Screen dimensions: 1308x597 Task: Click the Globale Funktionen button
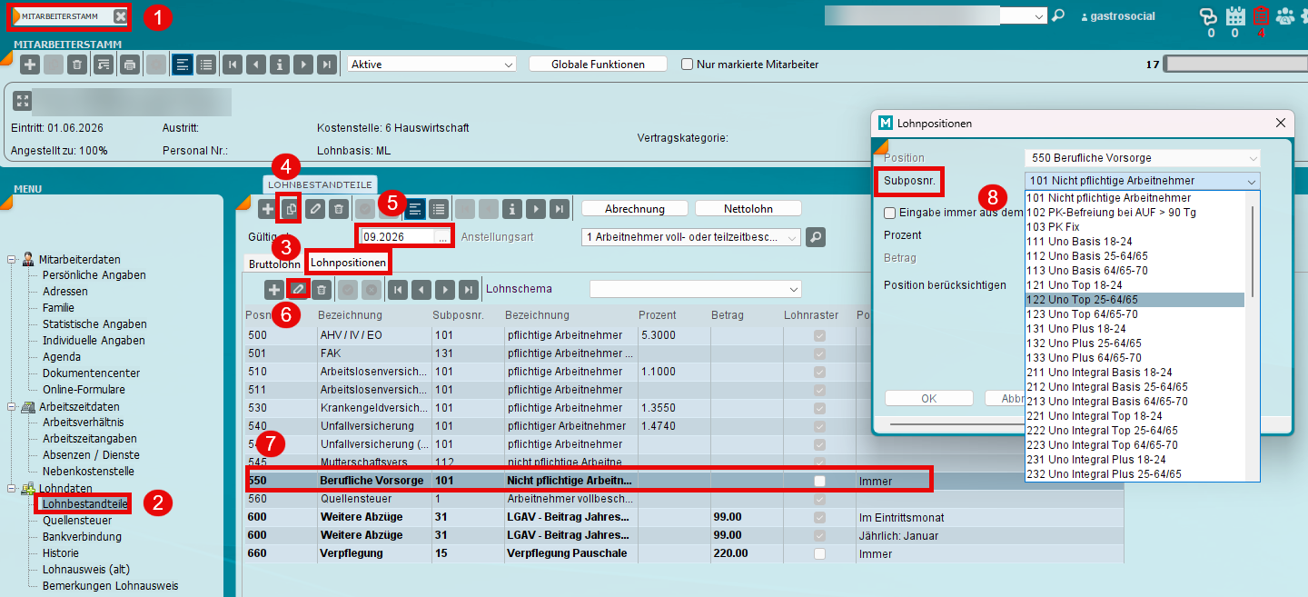pyautogui.click(x=598, y=65)
